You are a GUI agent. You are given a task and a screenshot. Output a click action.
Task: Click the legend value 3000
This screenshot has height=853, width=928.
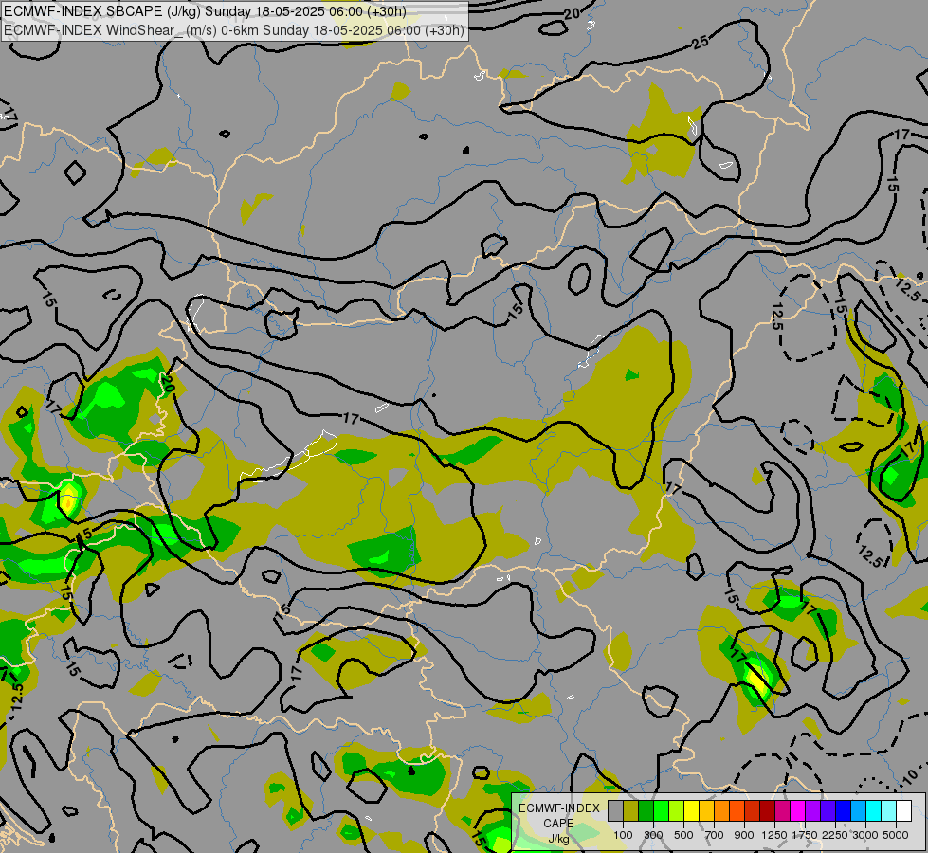coord(865,835)
